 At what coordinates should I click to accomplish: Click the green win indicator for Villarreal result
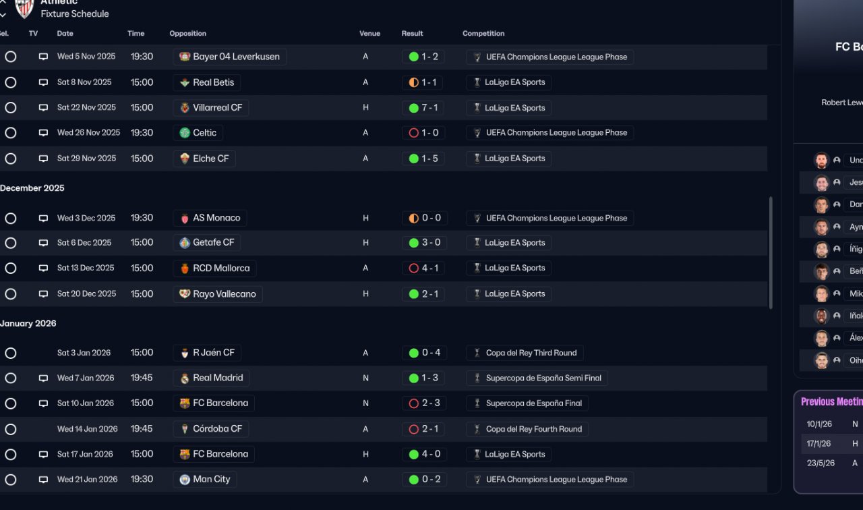(413, 108)
